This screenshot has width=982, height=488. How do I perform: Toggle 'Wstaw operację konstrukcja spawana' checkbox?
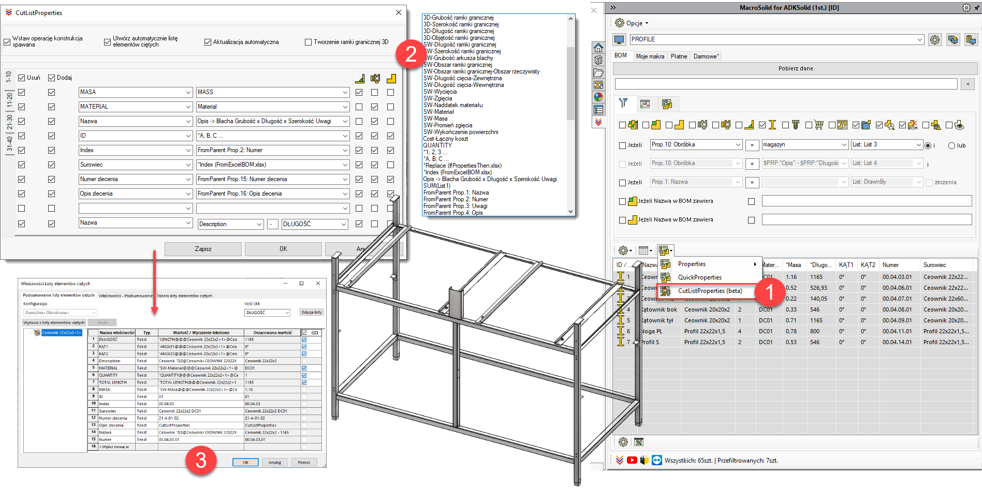(x=7, y=42)
